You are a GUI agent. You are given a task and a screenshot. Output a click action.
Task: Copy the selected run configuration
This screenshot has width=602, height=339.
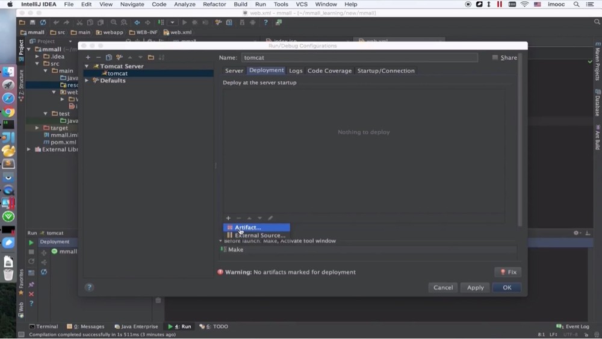pos(108,57)
